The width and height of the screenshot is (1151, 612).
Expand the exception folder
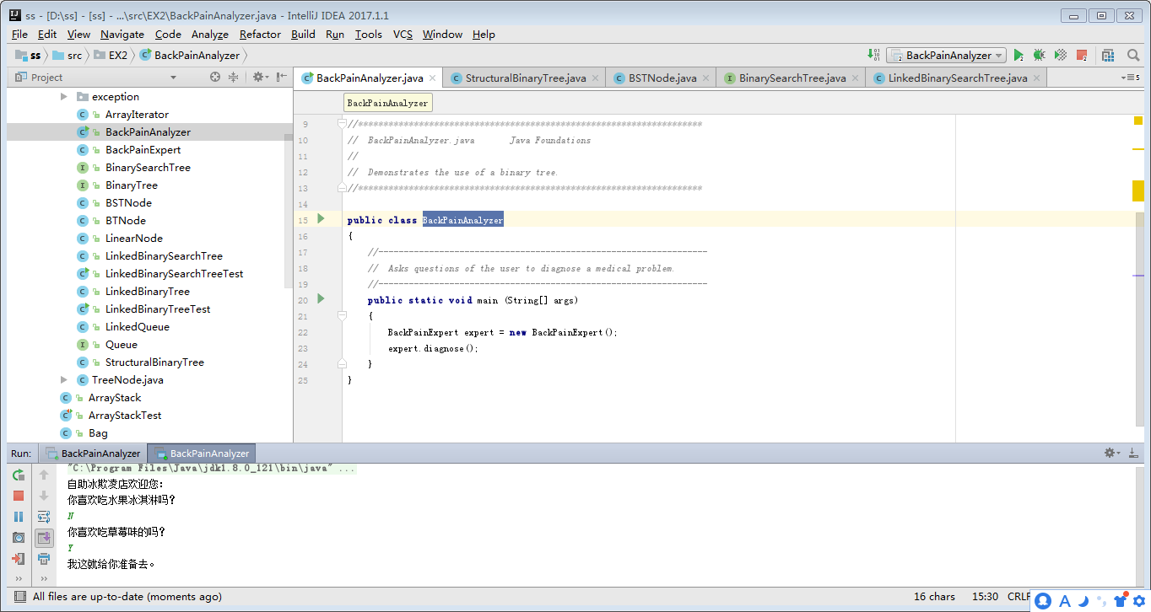coord(64,97)
